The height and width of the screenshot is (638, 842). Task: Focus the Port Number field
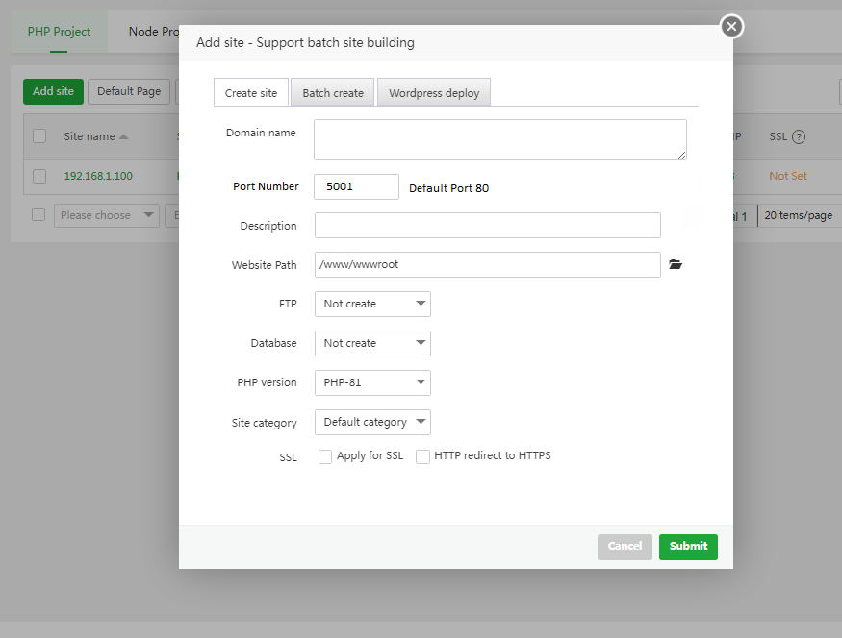click(356, 186)
